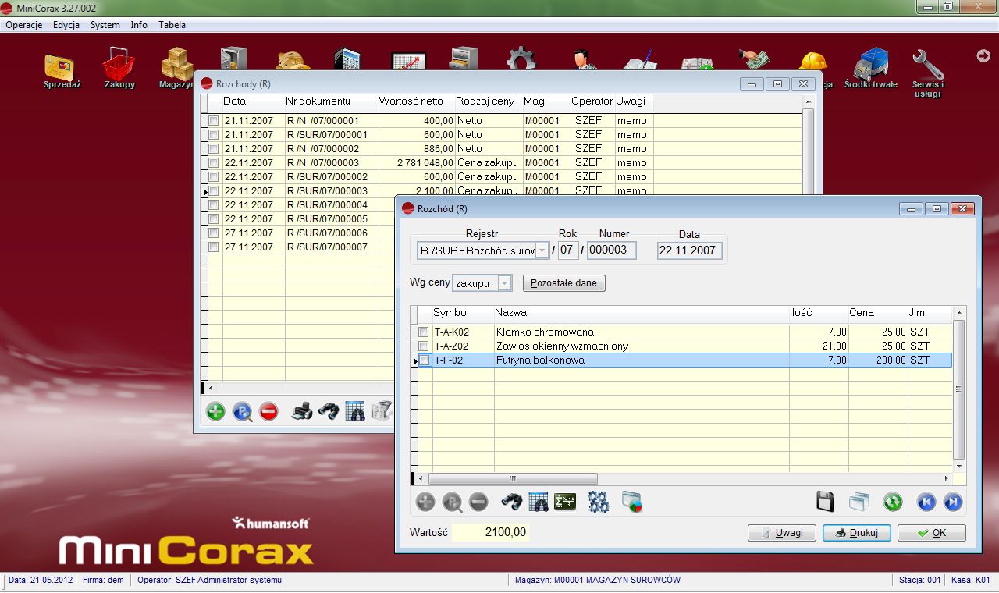The width and height of the screenshot is (999, 593).
Task: Click the Magazyn: M00001 status bar entry
Action: (598, 580)
